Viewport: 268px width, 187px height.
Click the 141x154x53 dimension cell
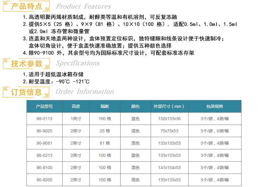169,168
